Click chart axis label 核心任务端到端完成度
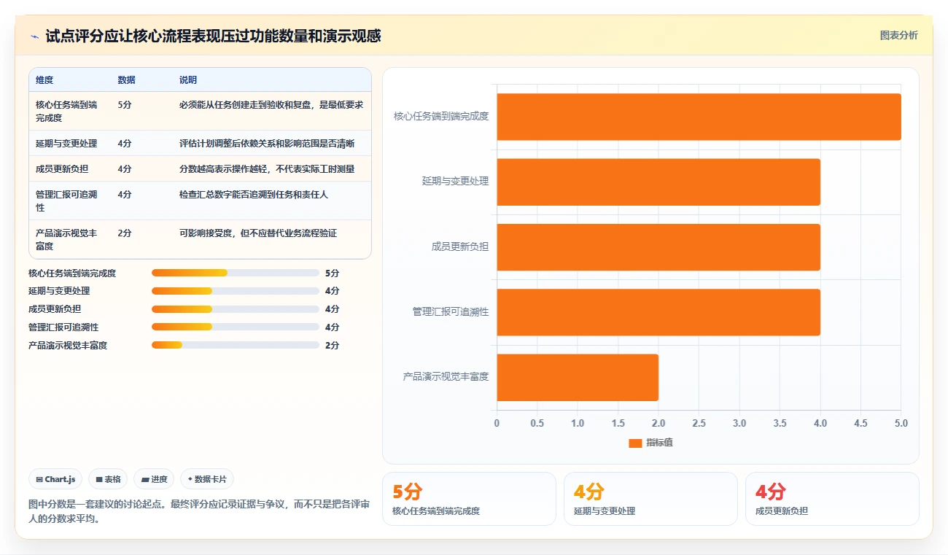Viewport: 948px width, 555px height. (x=441, y=117)
